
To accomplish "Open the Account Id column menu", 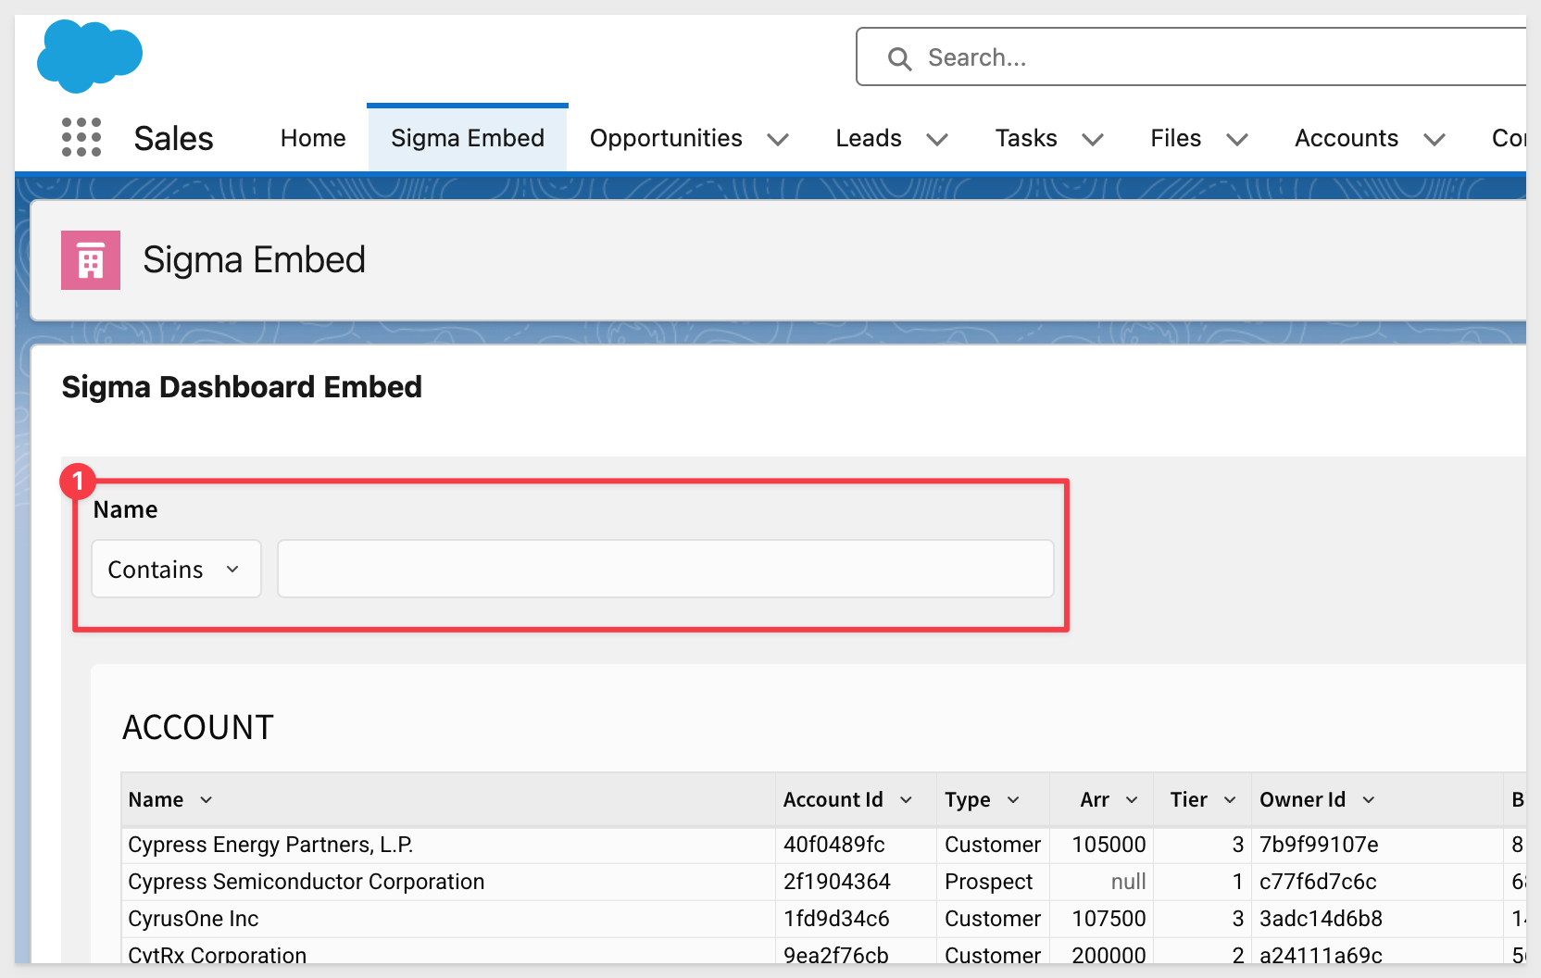I will click(906, 800).
